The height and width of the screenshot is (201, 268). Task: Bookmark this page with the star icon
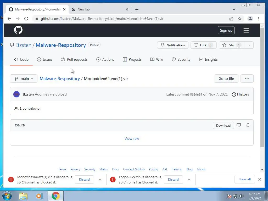click(x=240, y=19)
